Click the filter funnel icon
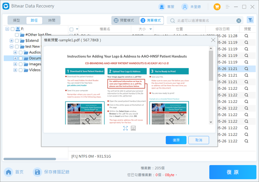Viewport: 259px width, 182px height. point(250,20)
